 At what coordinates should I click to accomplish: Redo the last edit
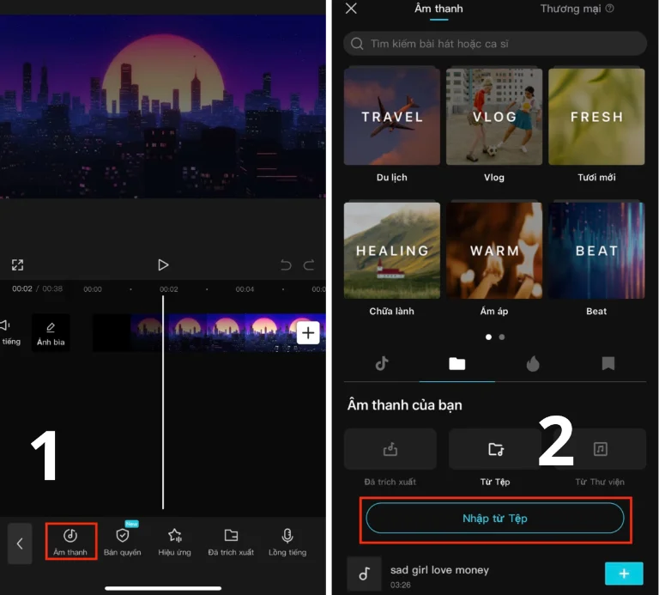[x=309, y=265]
